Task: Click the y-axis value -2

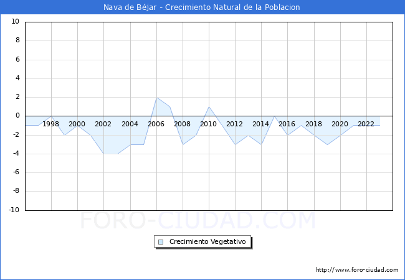Action: point(16,134)
